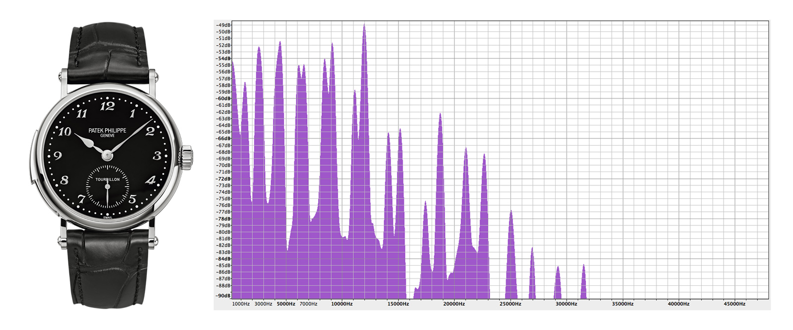Click the 15000Hz frequency label
The image size is (793, 330).
(398, 304)
